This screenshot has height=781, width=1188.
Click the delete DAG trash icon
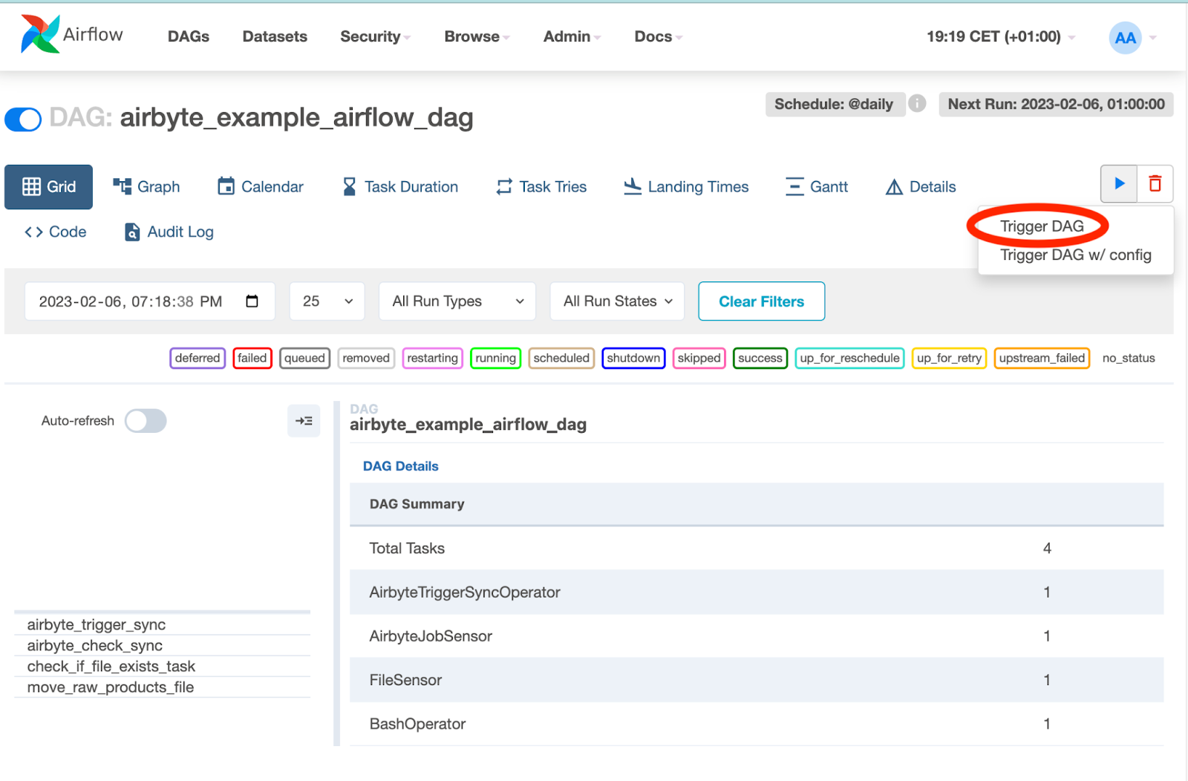click(1155, 183)
